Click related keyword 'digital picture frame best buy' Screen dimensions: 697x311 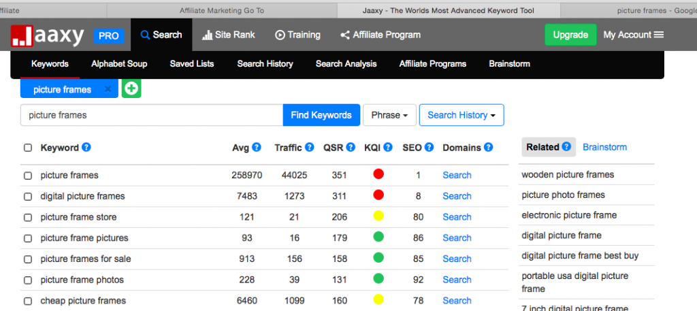tap(580, 256)
